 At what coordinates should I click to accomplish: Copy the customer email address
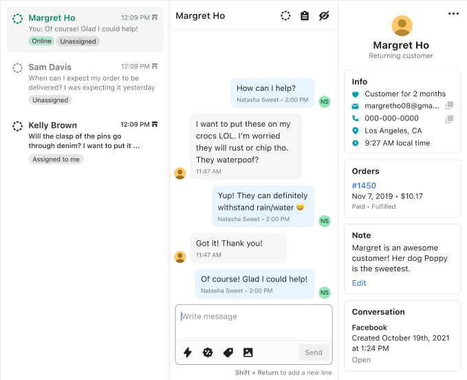click(x=449, y=106)
